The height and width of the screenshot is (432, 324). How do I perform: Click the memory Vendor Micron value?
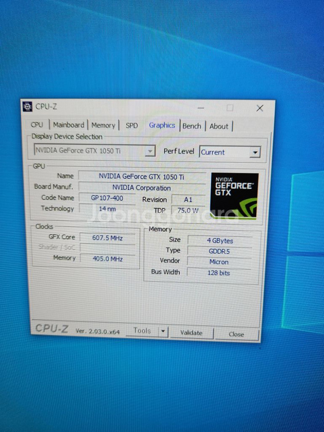219,262
